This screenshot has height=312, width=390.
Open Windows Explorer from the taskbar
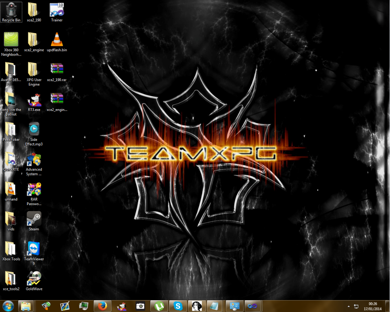(x=26, y=306)
